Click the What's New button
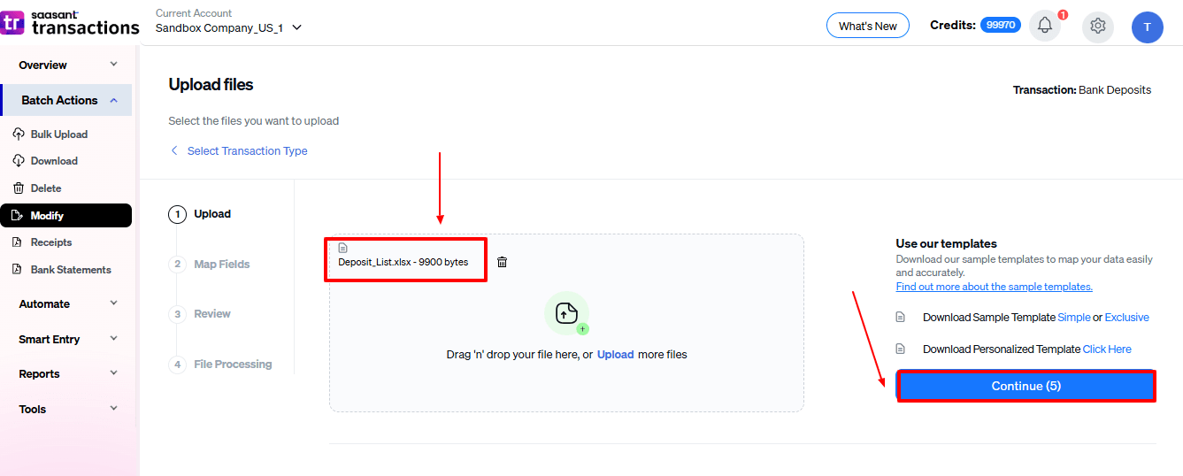 click(x=867, y=26)
